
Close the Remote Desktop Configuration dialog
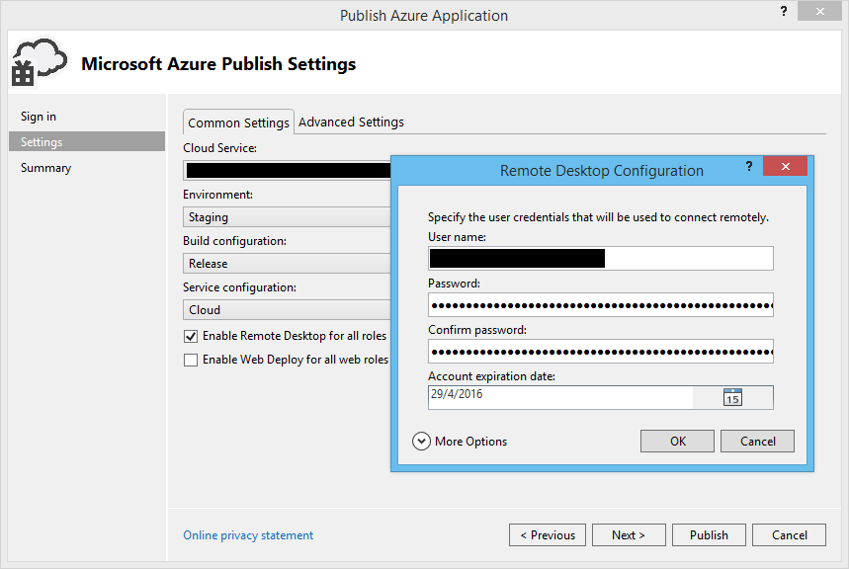[x=785, y=167]
